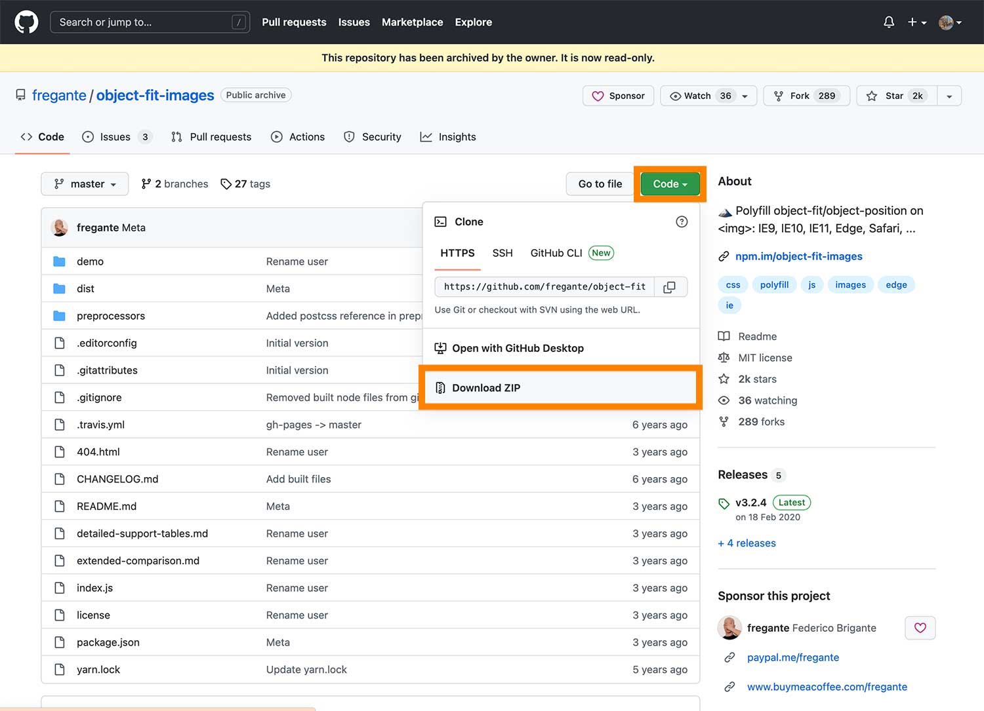Viewport: 984px width, 711px height.
Task: Open the notifications bell
Action: click(889, 22)
